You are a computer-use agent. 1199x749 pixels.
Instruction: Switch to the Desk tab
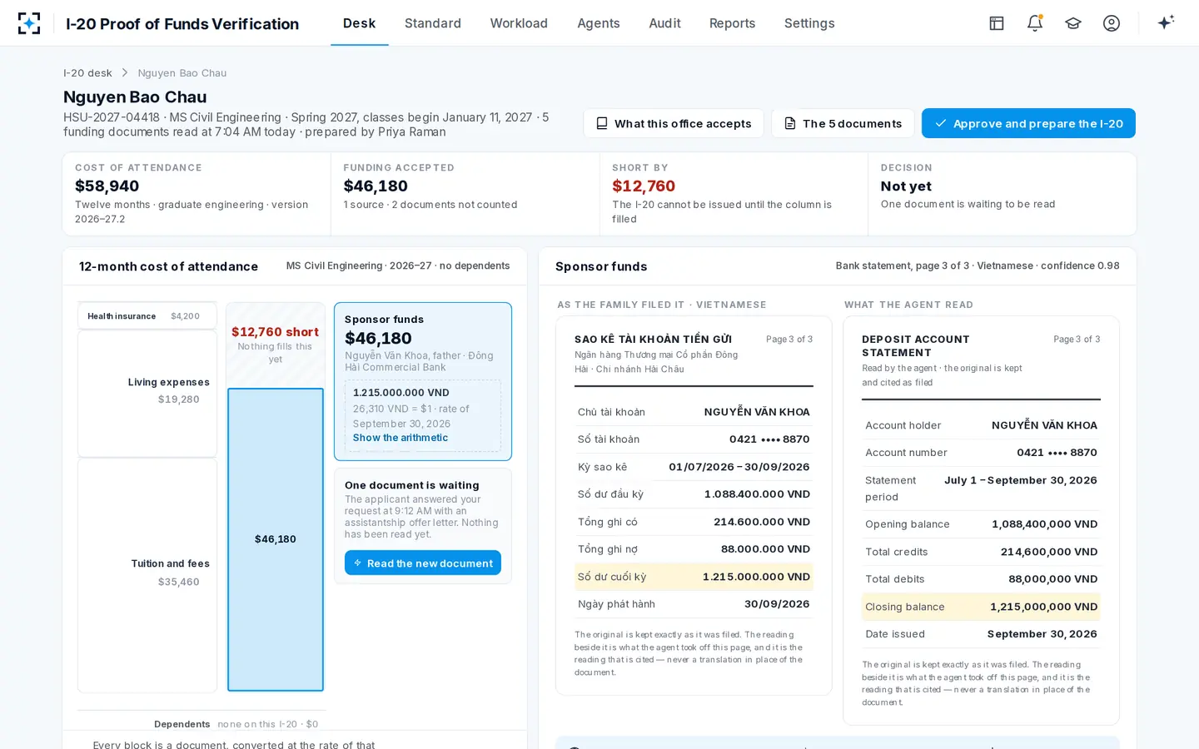(360, 23)
